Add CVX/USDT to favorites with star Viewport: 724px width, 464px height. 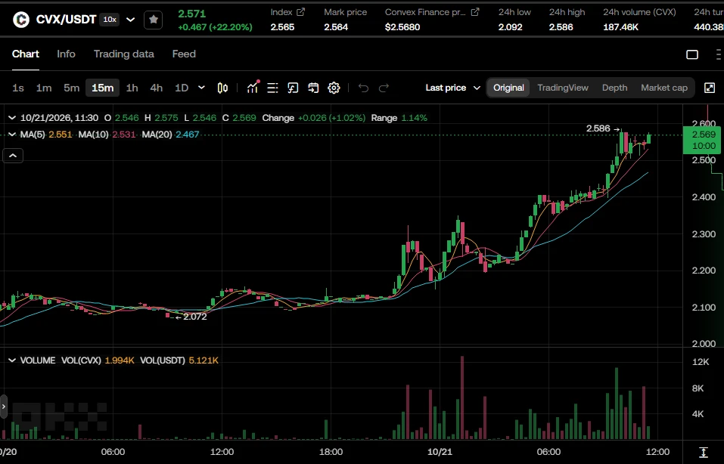(x=154, y=20)
